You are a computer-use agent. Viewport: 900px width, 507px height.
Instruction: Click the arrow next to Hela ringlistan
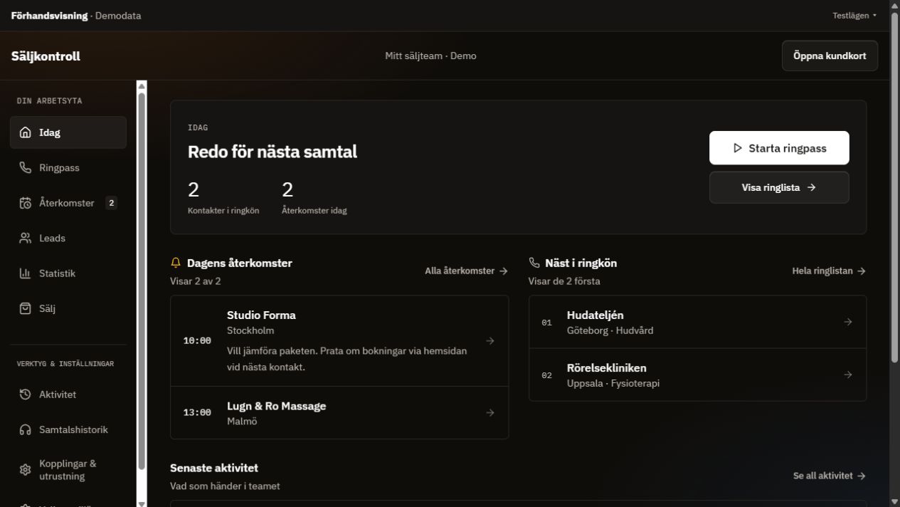(862, 271)
